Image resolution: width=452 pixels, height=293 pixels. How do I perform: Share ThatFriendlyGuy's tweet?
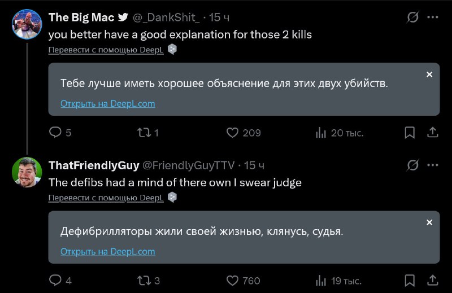432,281
